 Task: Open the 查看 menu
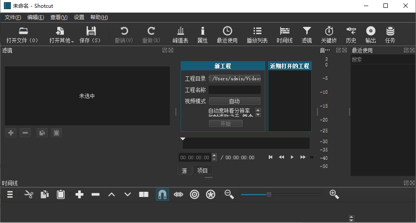click(59, 17)
